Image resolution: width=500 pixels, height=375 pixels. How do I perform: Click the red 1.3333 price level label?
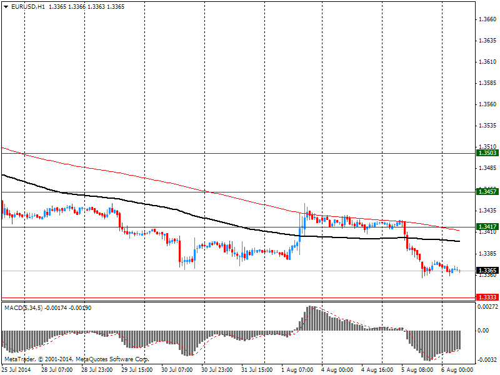pos(487,297)
